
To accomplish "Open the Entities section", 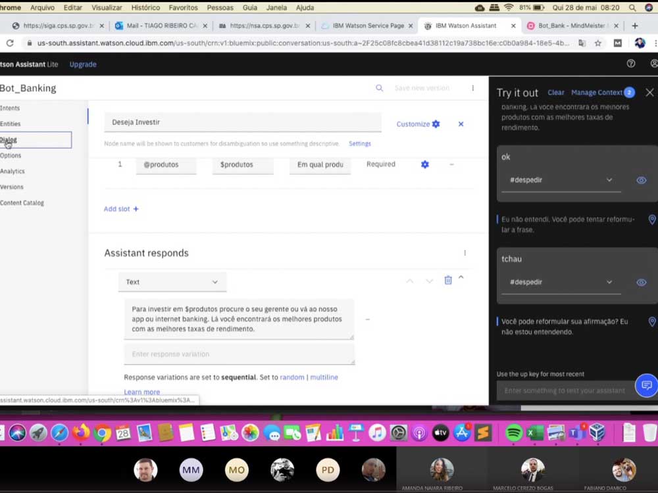I will point(11,124).
